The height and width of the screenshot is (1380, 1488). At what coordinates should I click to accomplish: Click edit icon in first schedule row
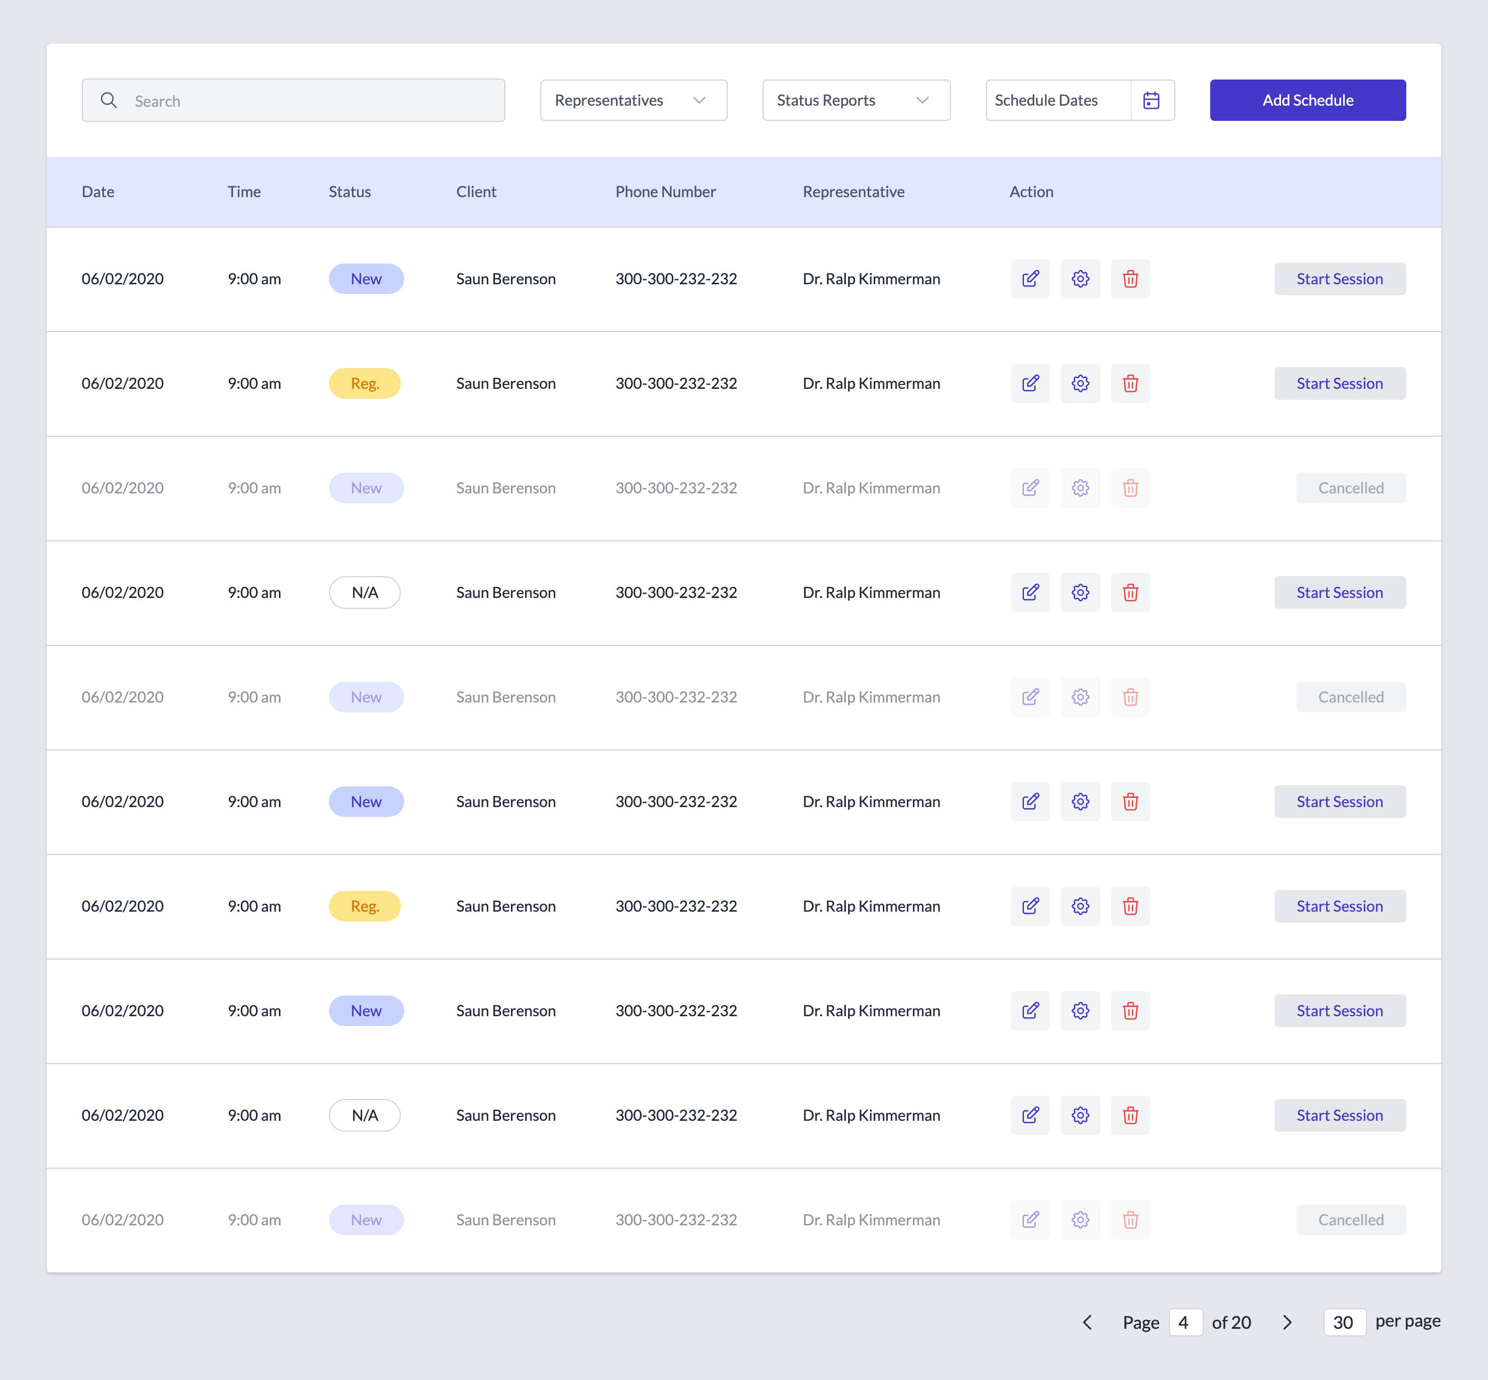pyautogui.click(x=1030, y=278)
